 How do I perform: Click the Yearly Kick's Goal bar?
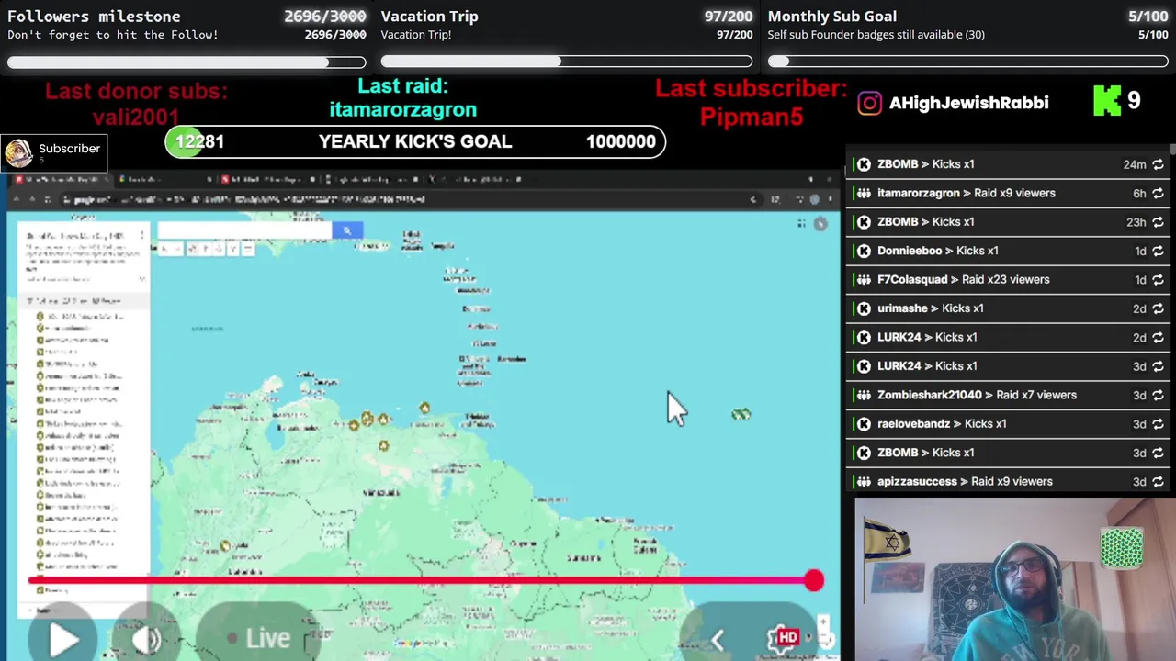pyautogui.click(x=415, y=141)
